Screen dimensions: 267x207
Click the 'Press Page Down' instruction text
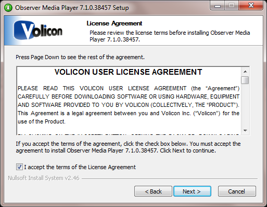[80, 57]
